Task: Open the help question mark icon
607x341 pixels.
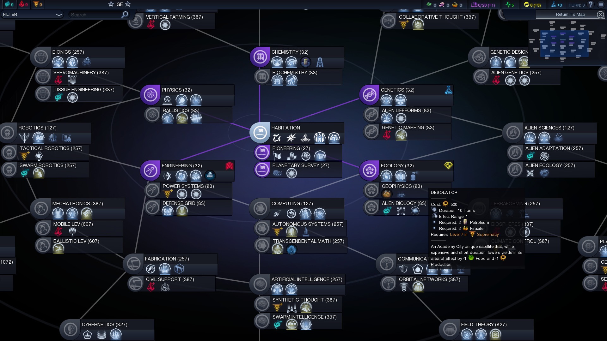Action: pyautogui.click(x=590, y=5)
